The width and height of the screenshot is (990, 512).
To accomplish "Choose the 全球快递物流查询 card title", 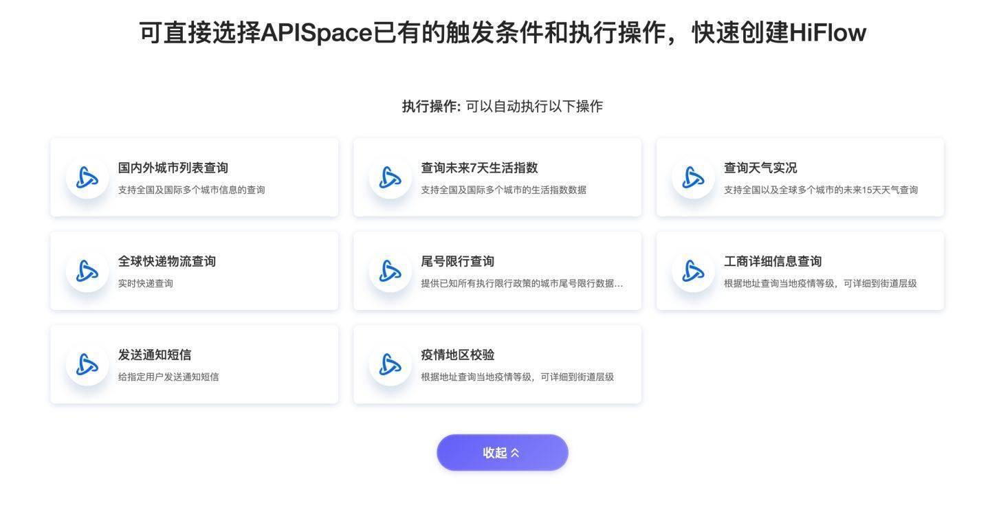I will pyautogui.click(x=167, y=261).
